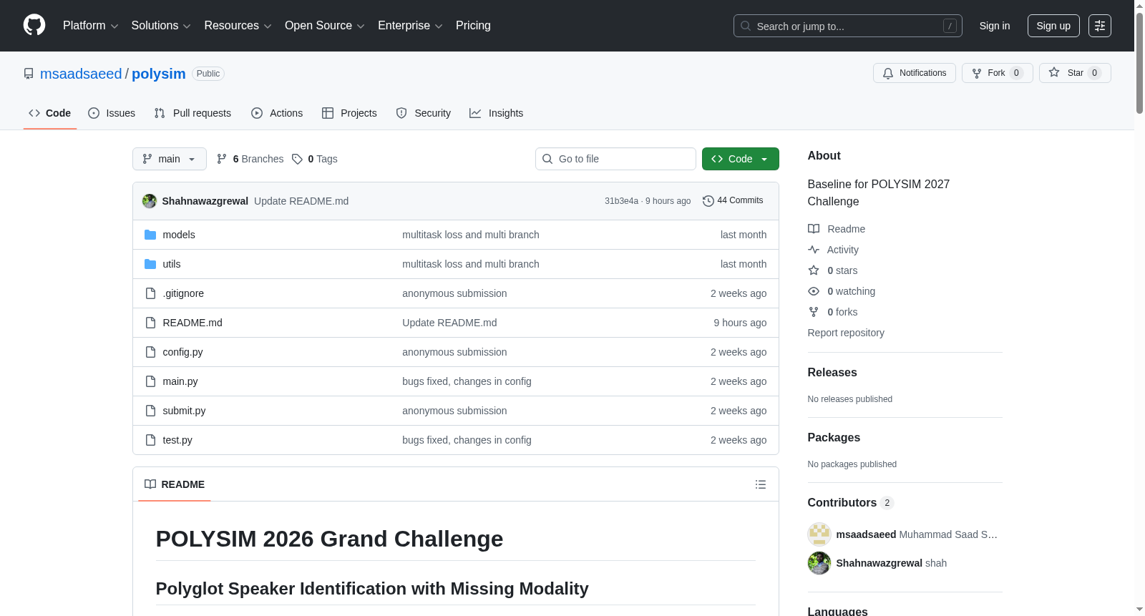Click the Sign up button
The width and height of the screenshot is (1145, 616).
1053,26
